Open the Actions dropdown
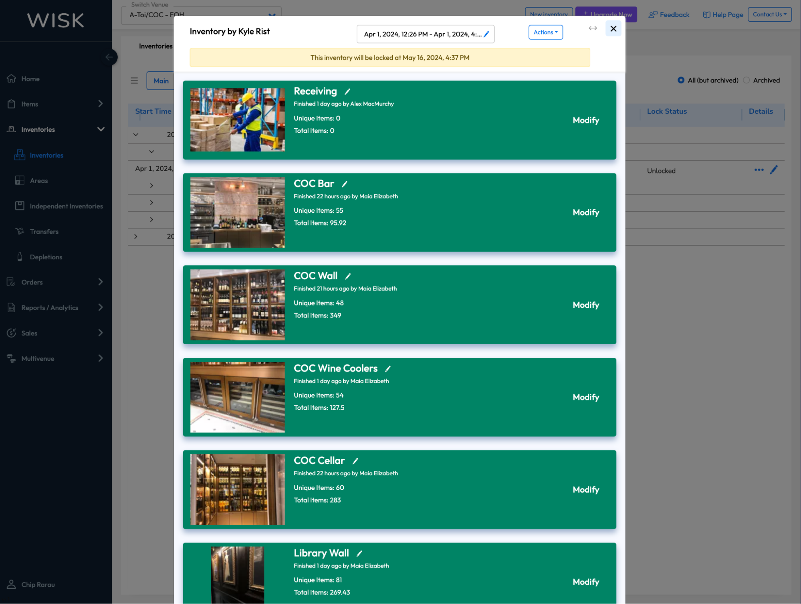The image size is (801, 604). click(x=545, y=32)
